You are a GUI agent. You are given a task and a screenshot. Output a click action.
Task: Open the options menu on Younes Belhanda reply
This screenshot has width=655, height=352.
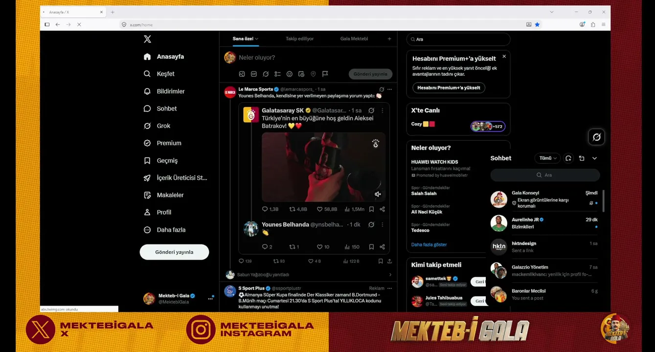point(383,224)
